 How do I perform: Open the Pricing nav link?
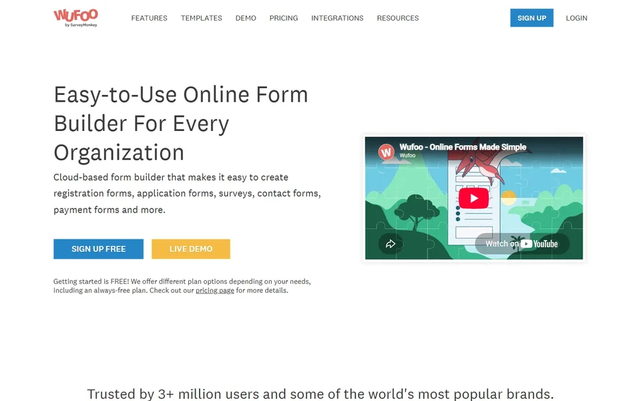point(284,18)
